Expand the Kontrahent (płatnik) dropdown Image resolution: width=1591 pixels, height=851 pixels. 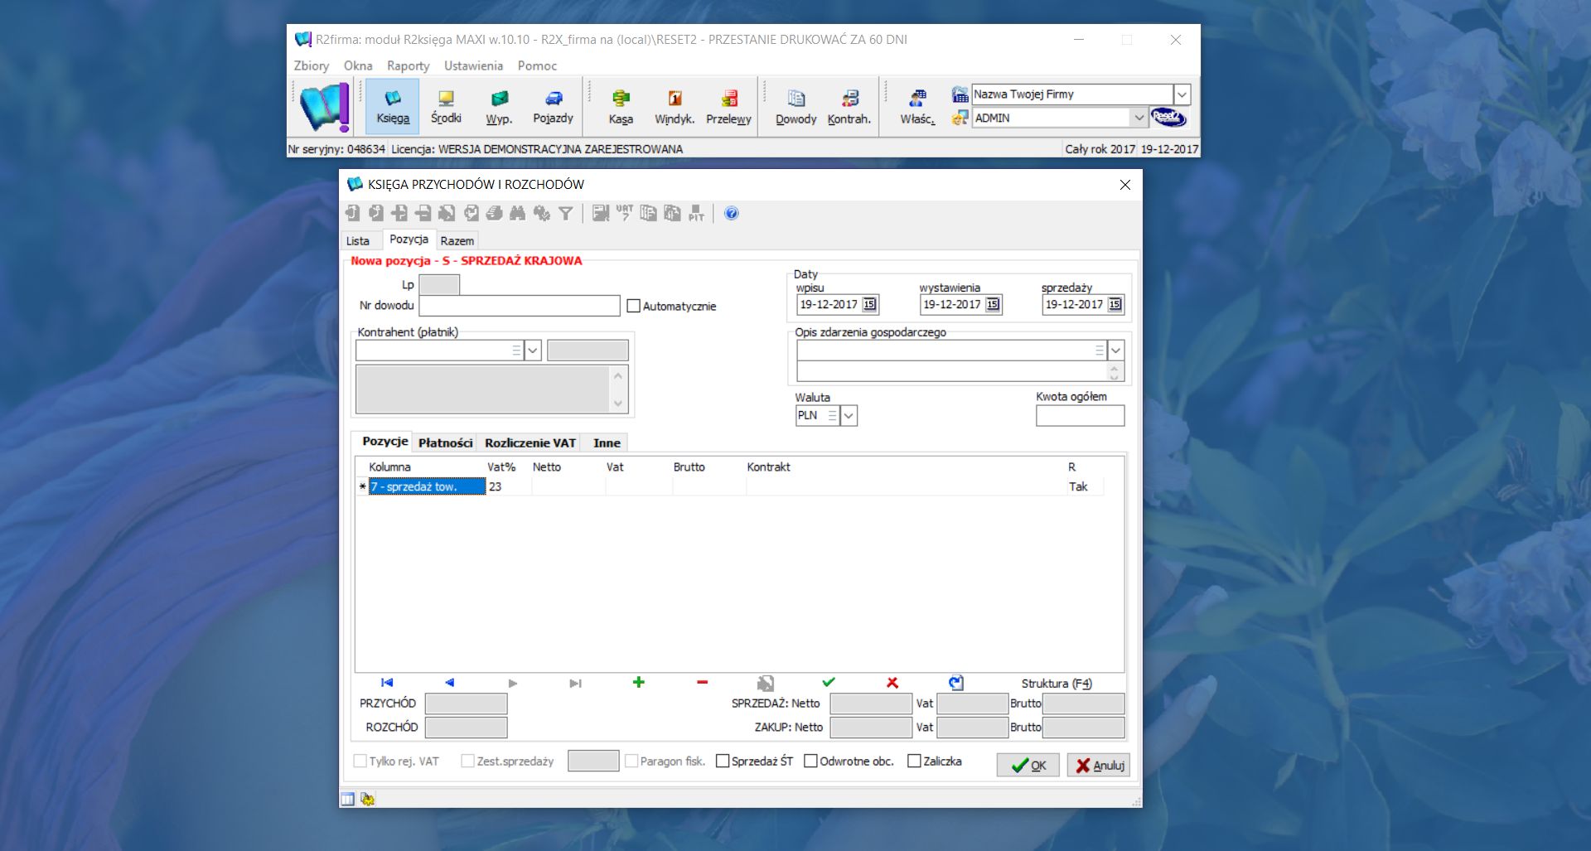531,350
